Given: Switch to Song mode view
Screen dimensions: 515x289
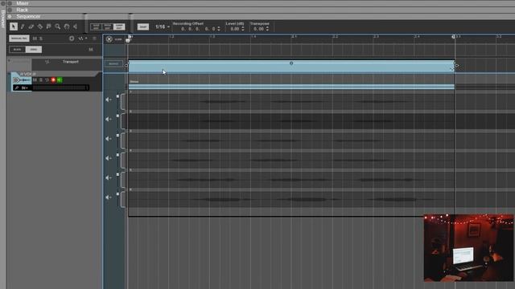Looking at the screenshot, I should point(96,26).
